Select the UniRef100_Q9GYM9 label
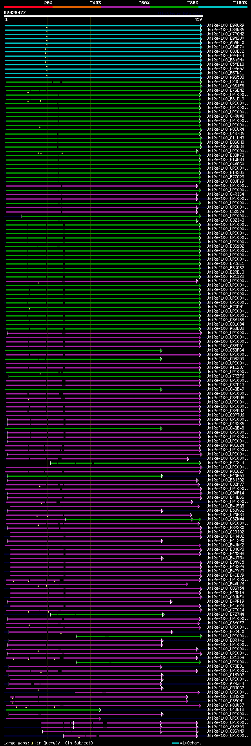The image size is (251, 746). pyautogui.click(x=225, y=731)
